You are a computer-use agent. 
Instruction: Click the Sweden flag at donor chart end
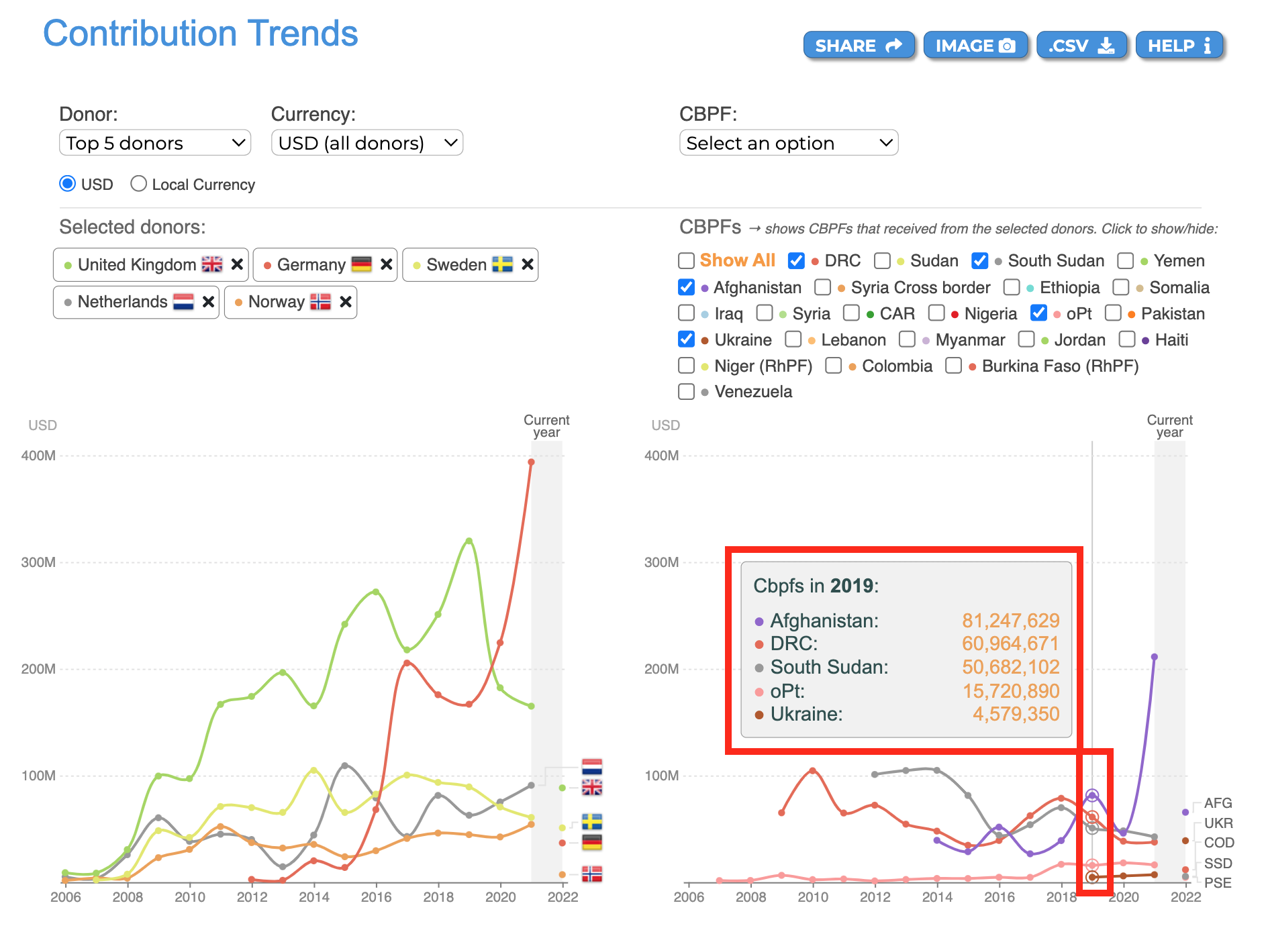coord(591,822)
